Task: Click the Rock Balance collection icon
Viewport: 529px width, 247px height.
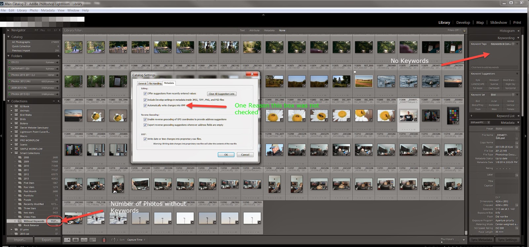Action: [20, 226]
